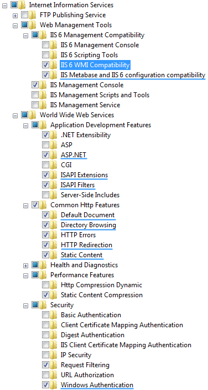Image resolution: width=208 pixels, height=390 pixels.
Task: Select the ISAPI Extensions label
Action: tap(84, 175)
